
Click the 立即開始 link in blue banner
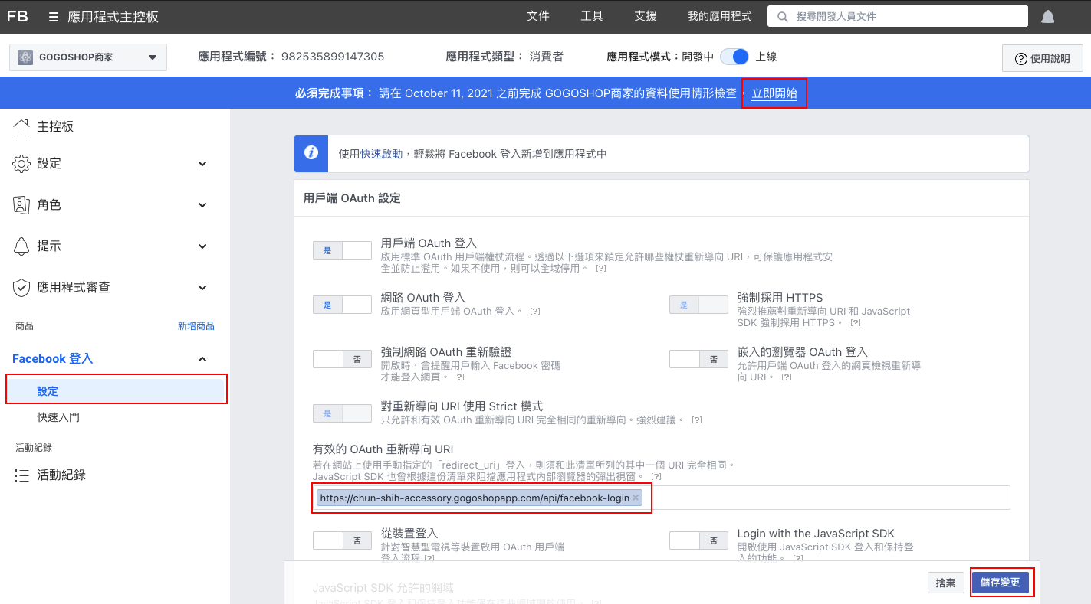(x=774, y=93)
